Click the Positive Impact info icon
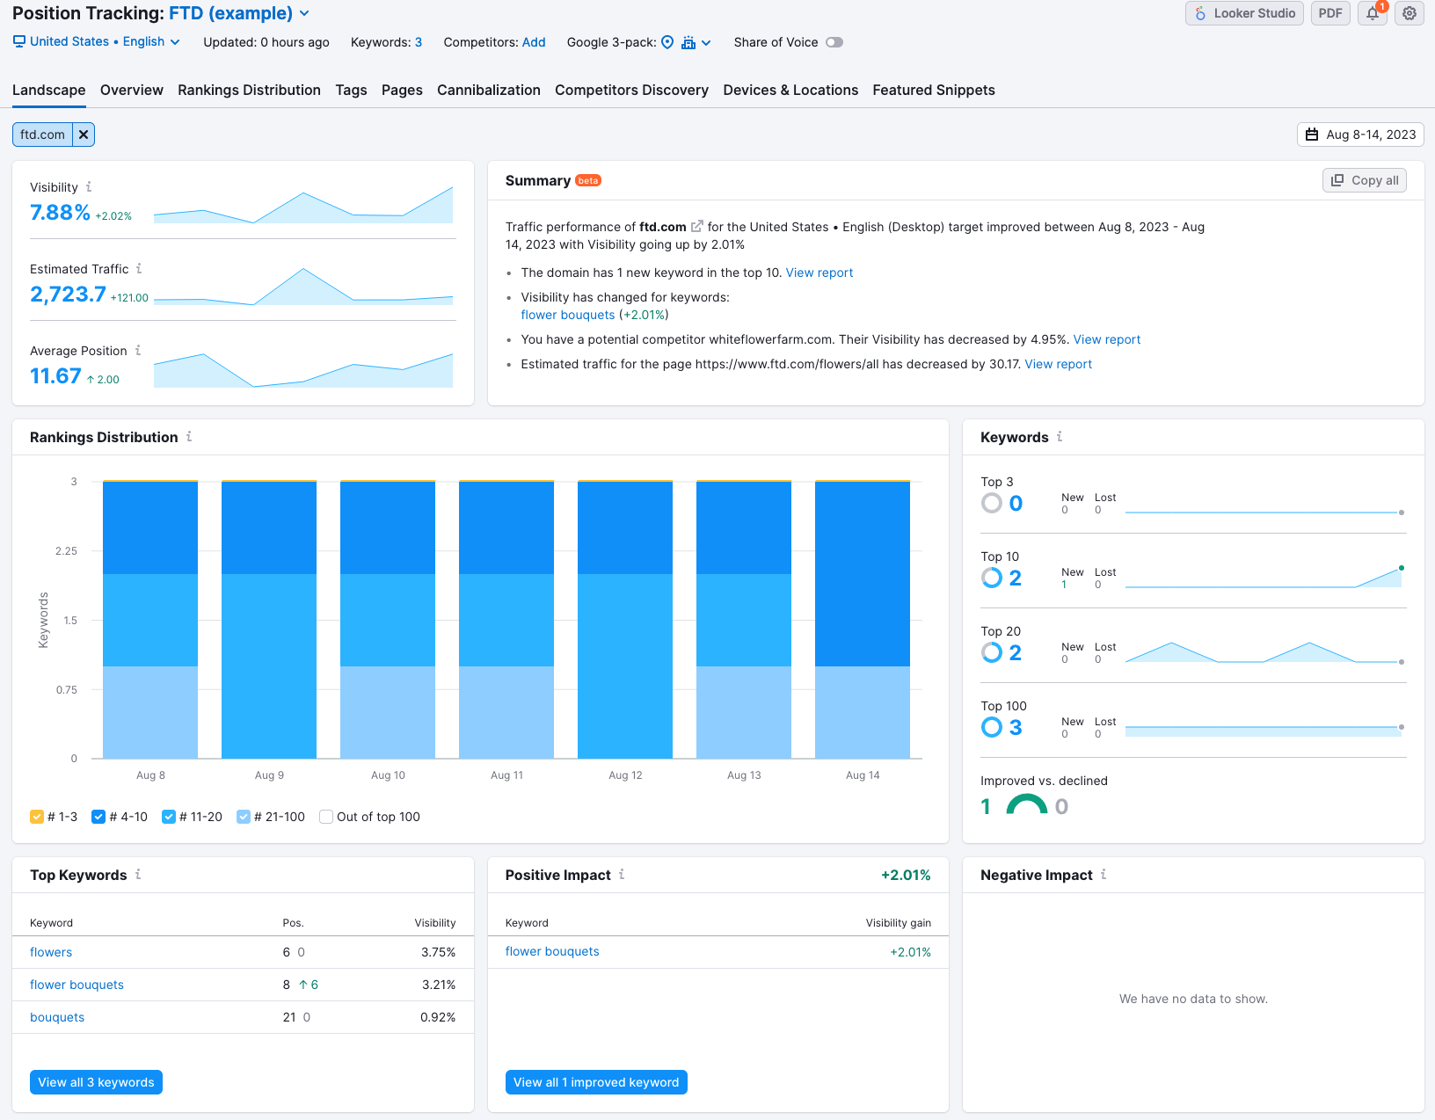The image size is (1435, 1120). pyautogui.click(x=622, y=875)
